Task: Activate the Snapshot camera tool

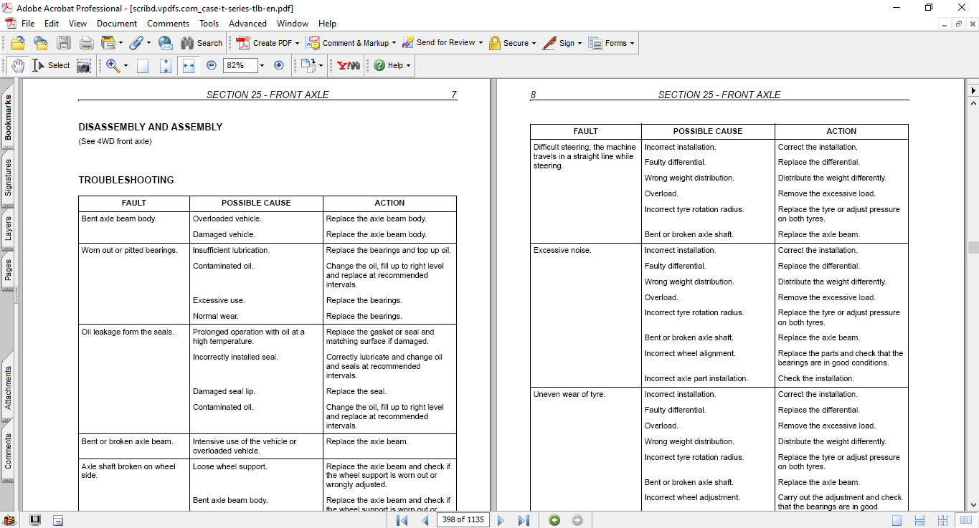Action: click(84, 66)
